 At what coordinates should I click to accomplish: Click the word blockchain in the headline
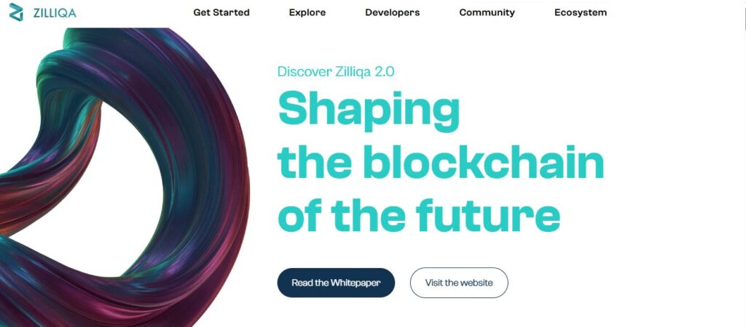pyautogui.click(x=483, y=163)
